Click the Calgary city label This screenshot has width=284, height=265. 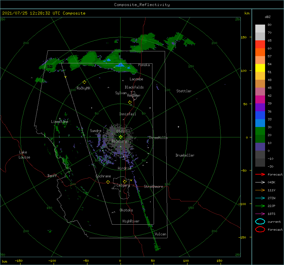[123, 185]
